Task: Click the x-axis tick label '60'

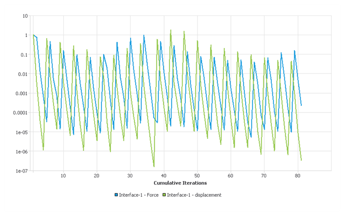Action: 230,176
